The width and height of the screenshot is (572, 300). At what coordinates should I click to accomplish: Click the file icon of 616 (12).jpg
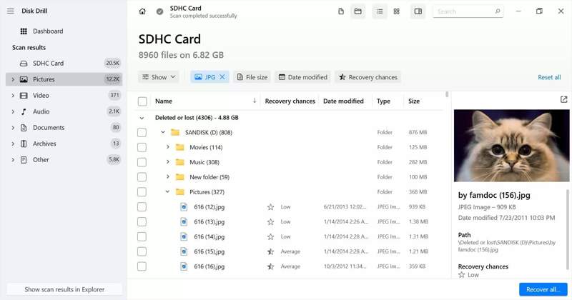[x=184, y=207]
